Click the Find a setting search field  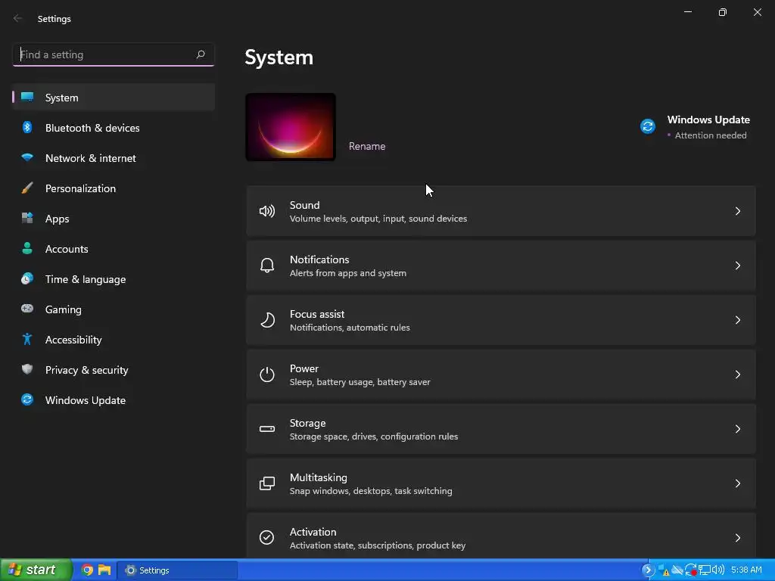[114, 54]
